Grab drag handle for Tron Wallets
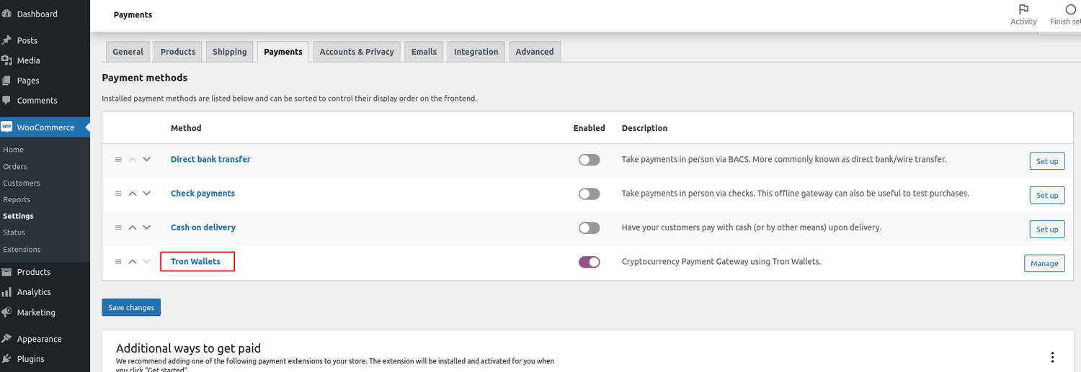1081x372 pixels. [x=118, y=262]
